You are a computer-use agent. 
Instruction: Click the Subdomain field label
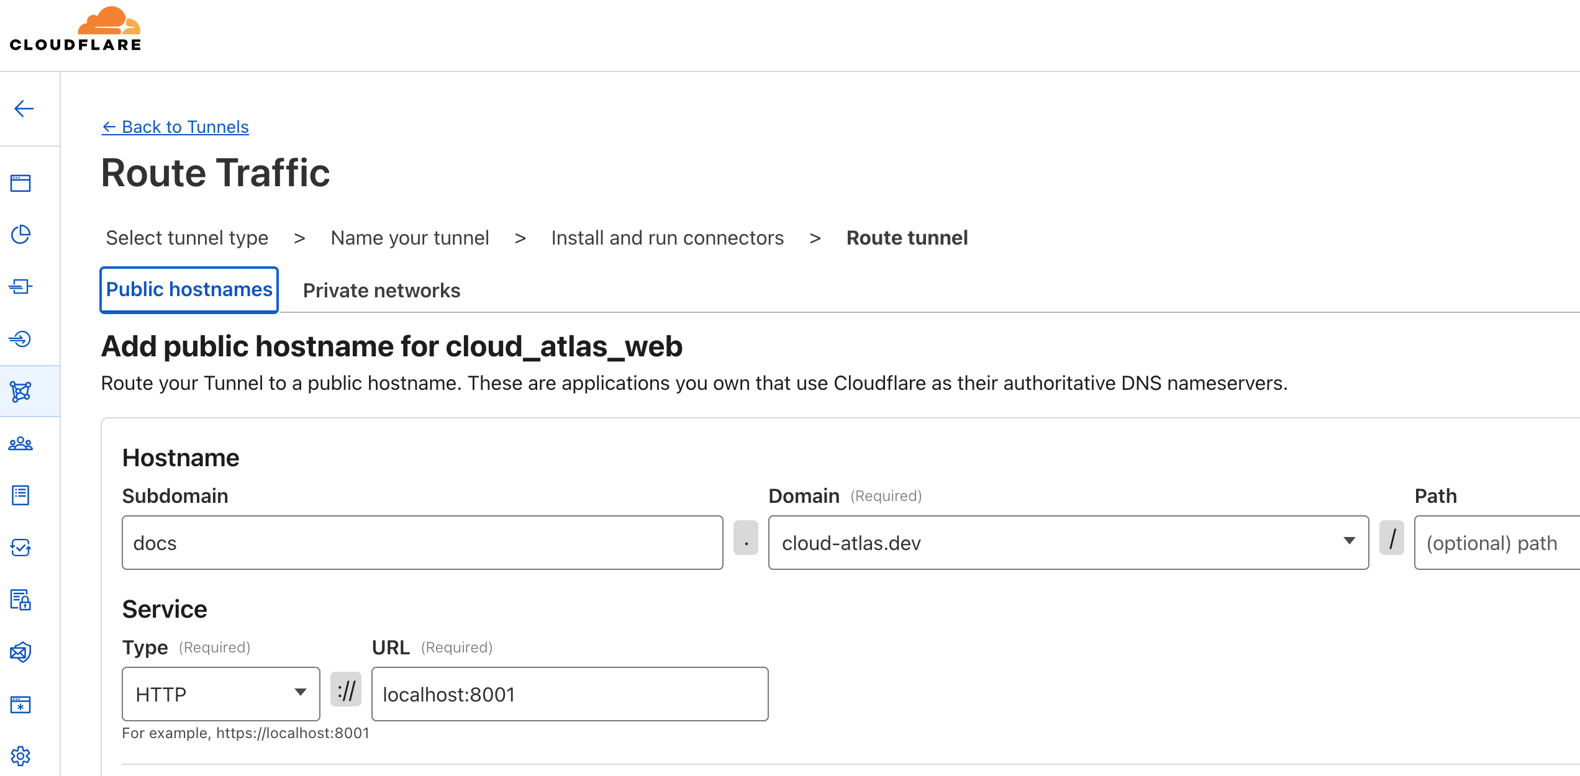(175, 496)
